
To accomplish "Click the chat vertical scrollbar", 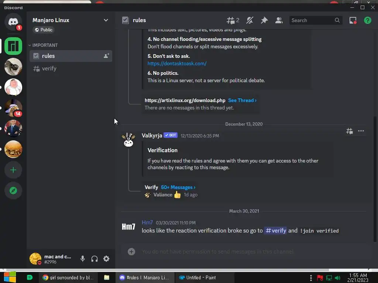I will pos(375,179).
